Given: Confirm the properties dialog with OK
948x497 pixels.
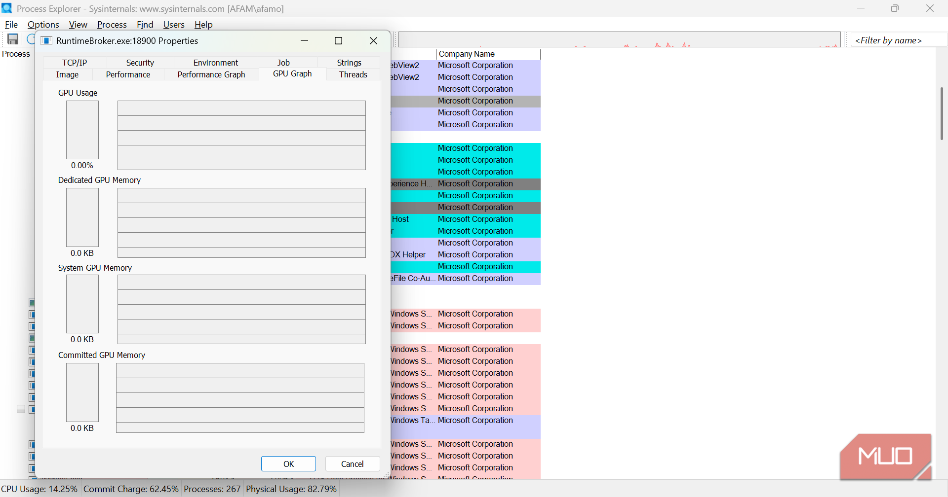Looking at the screenshot, I should (x=288, y=464).
